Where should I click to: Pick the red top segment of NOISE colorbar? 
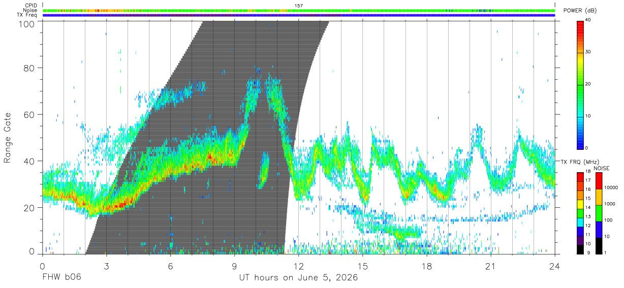pyautogui.click(x=598, y=181)
